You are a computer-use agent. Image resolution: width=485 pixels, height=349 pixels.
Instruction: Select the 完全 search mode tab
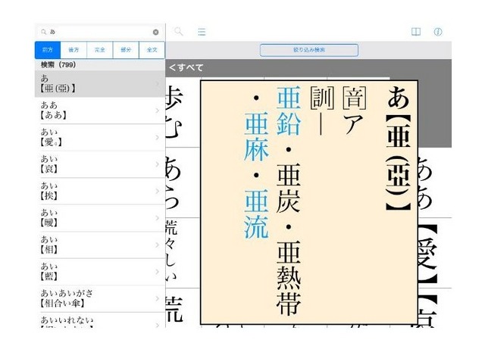point(100,50)
